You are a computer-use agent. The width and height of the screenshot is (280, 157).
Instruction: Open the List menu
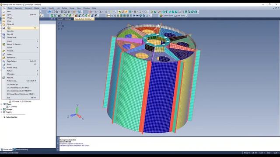[58, 8]
